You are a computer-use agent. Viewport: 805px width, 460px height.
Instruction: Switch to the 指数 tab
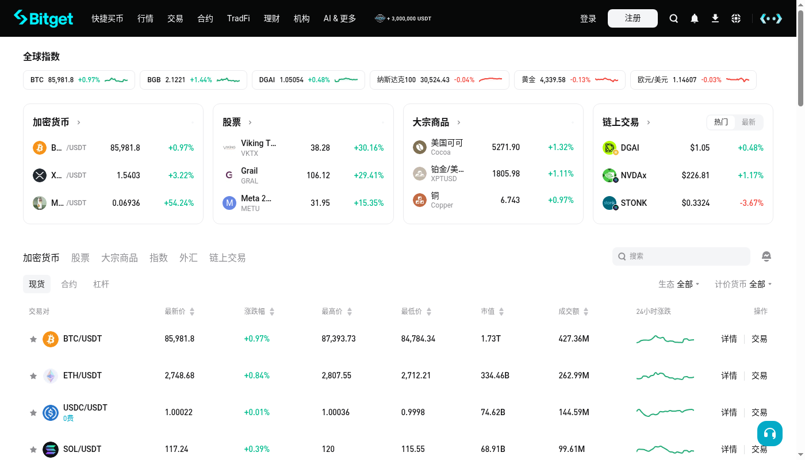point(159,258)
